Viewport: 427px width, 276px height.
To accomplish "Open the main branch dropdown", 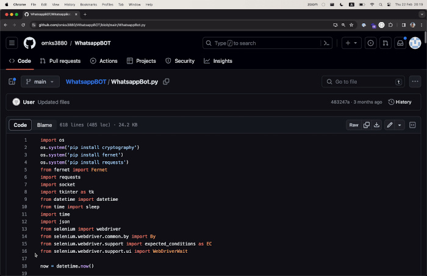I will click(x=40, y=82).
